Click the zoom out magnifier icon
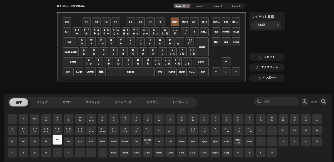 [323, 102]
